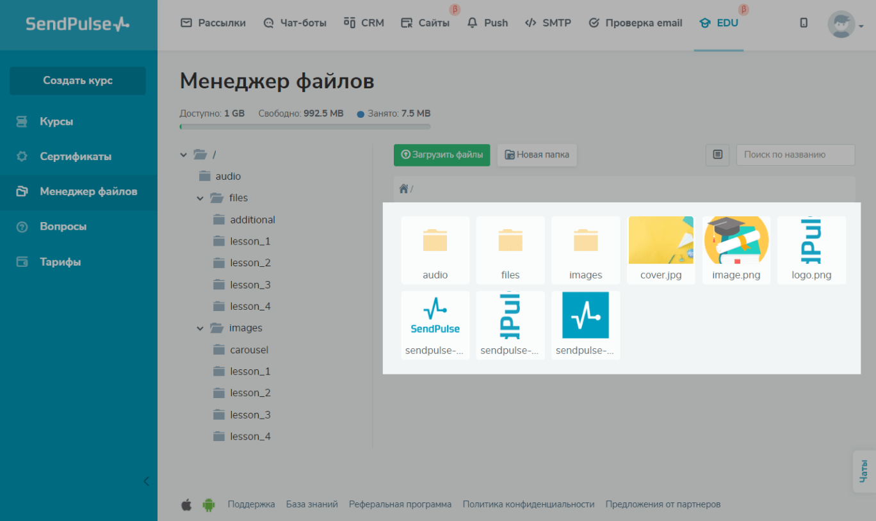Click the list view toggle icon

[717, 155]
